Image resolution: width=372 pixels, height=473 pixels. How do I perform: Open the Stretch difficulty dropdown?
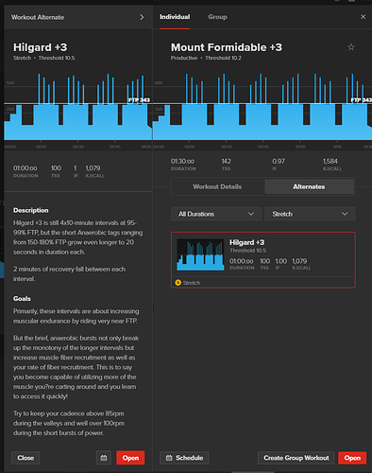coord(310,214)
